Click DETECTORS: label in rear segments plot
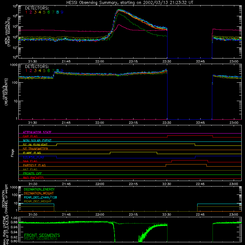The height and width of the screenshot is (245, 245). click(37, 67)
